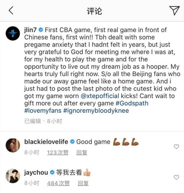The width and height of the screenshot is (184, 193).
Task: Reply to blackielovelife's Good game comment
Action: pyautogui.click(x=82, y=153)
